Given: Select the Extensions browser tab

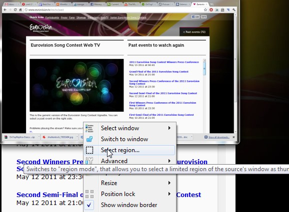Looking at the screenshot, I should click(183, 4).
